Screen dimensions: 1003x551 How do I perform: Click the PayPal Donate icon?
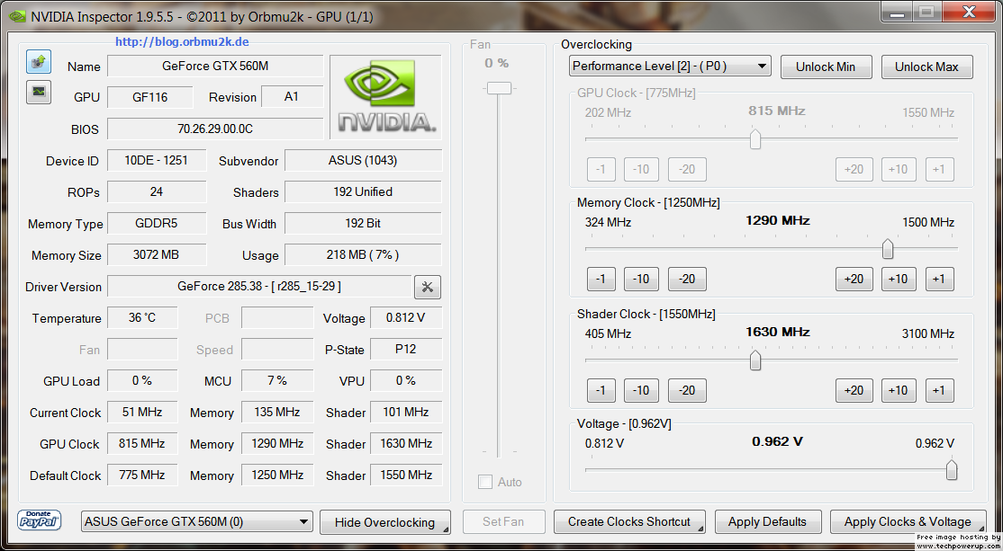pos(40,520)
